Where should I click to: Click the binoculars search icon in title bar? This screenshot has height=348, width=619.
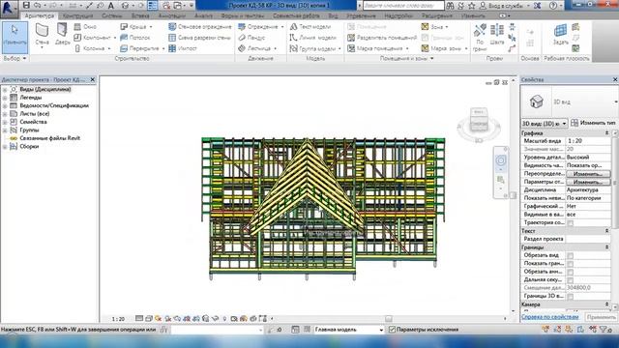click(x=450, y=6)
